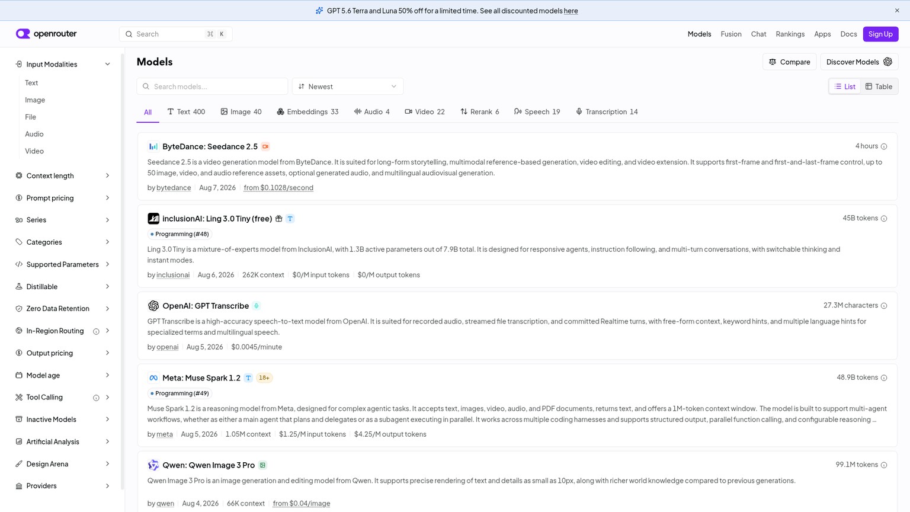Open the Apps nav item
This screenshot has width=910, height=512.
(822, 34)
